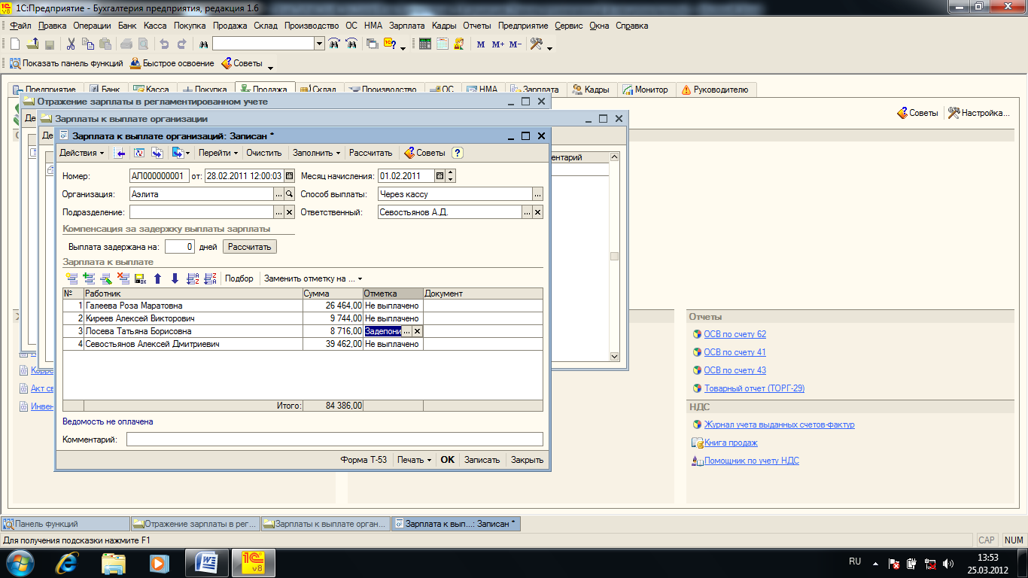
Task: Click magnifier open button in Организация field
Action: [x=289, y=194]
